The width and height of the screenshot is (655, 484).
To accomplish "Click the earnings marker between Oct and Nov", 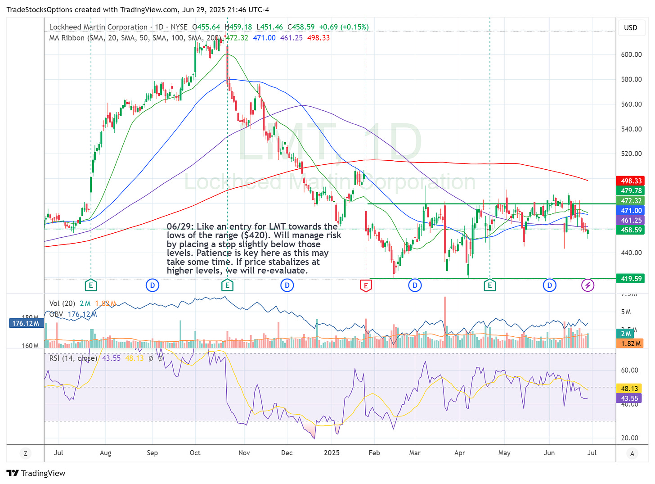I will pos(227,285).
